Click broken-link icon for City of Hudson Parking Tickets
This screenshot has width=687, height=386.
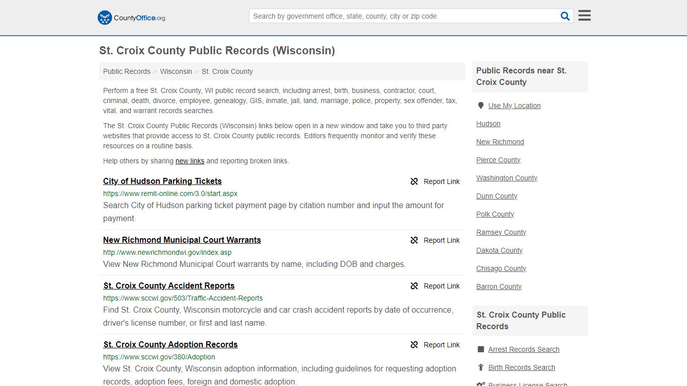point(414,181)
